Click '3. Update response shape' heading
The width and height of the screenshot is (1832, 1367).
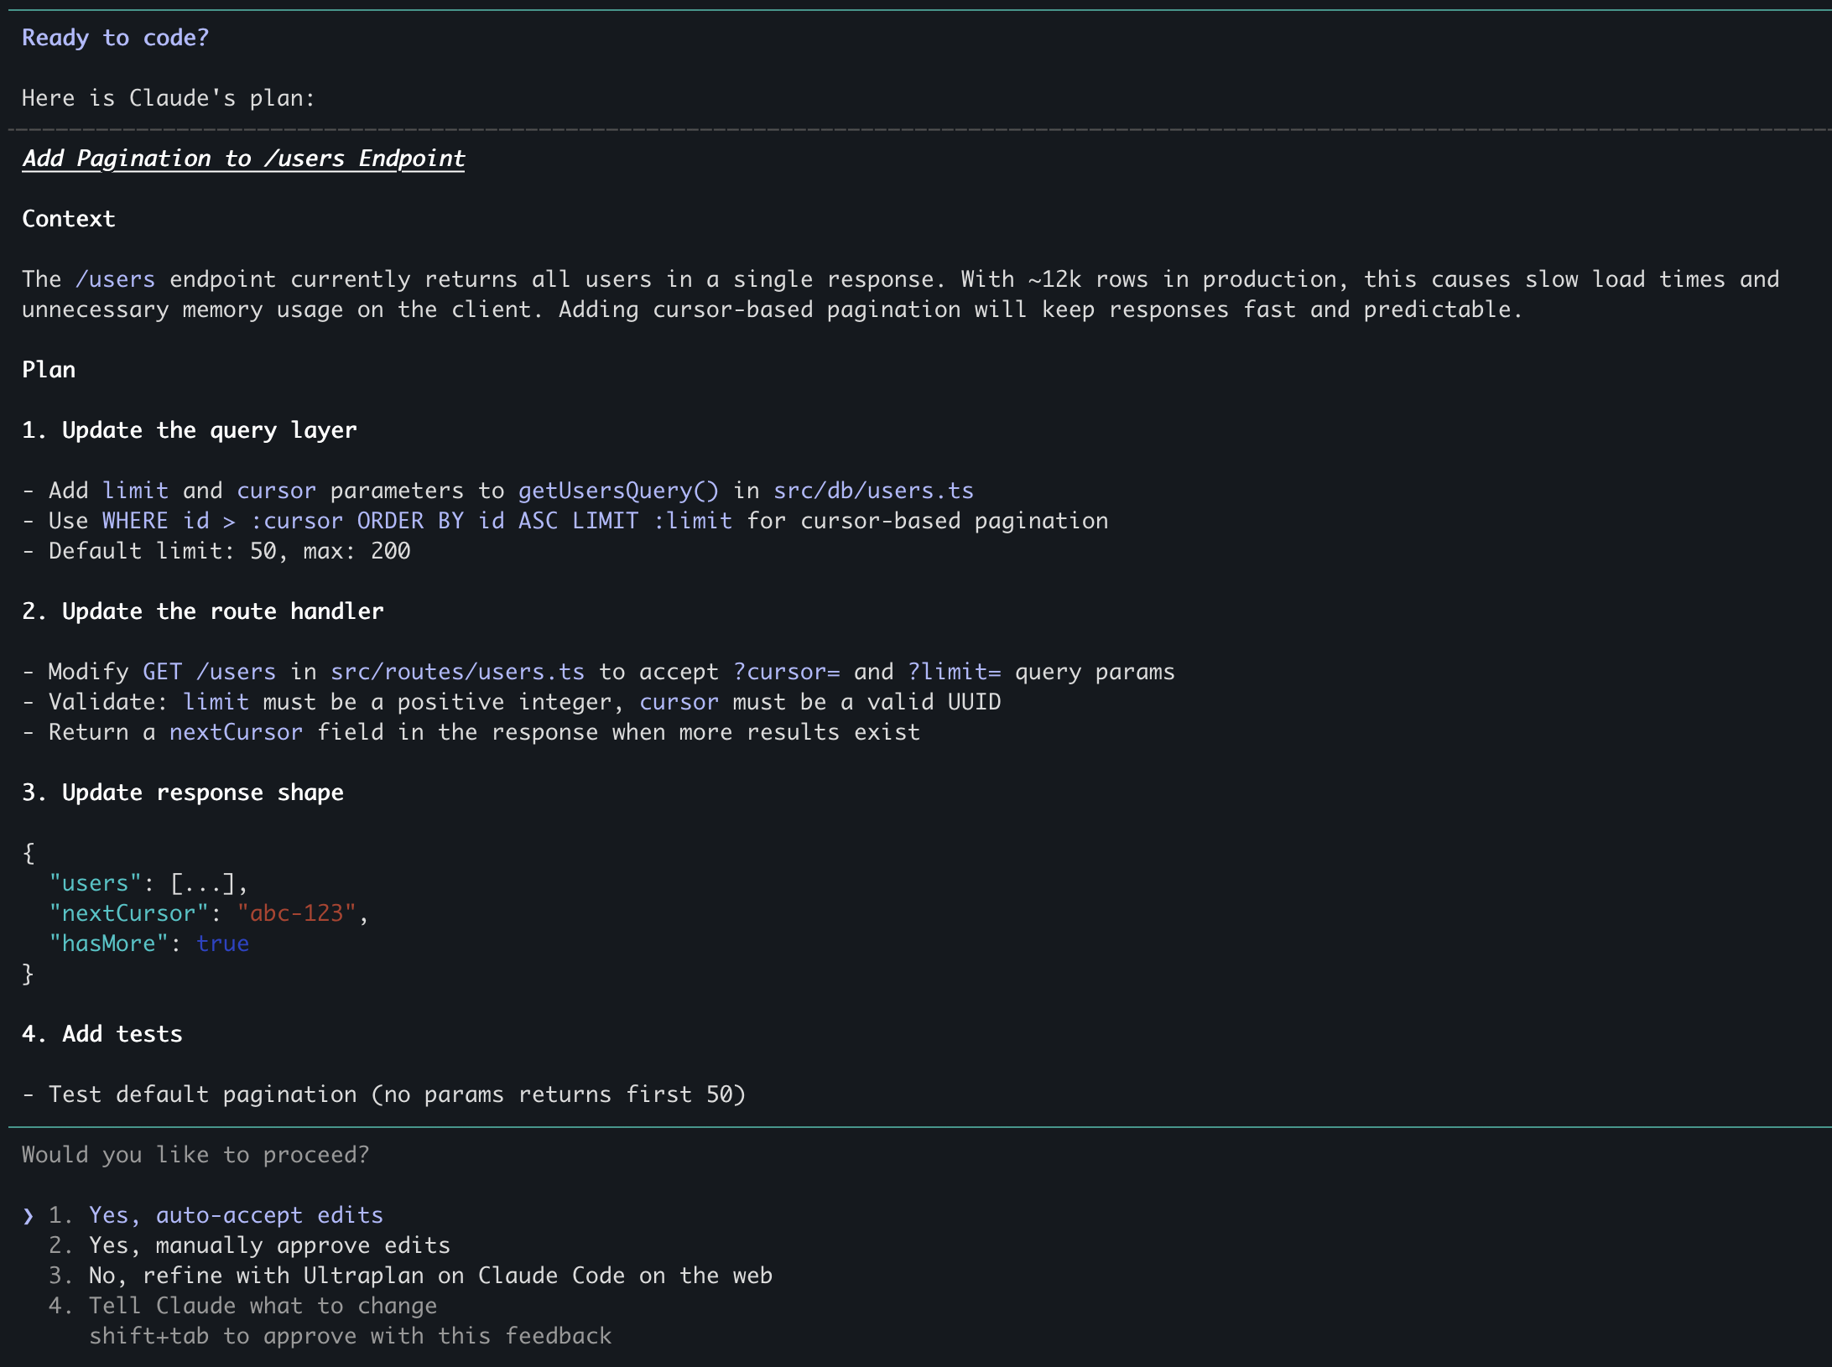[x=183, y=793]
